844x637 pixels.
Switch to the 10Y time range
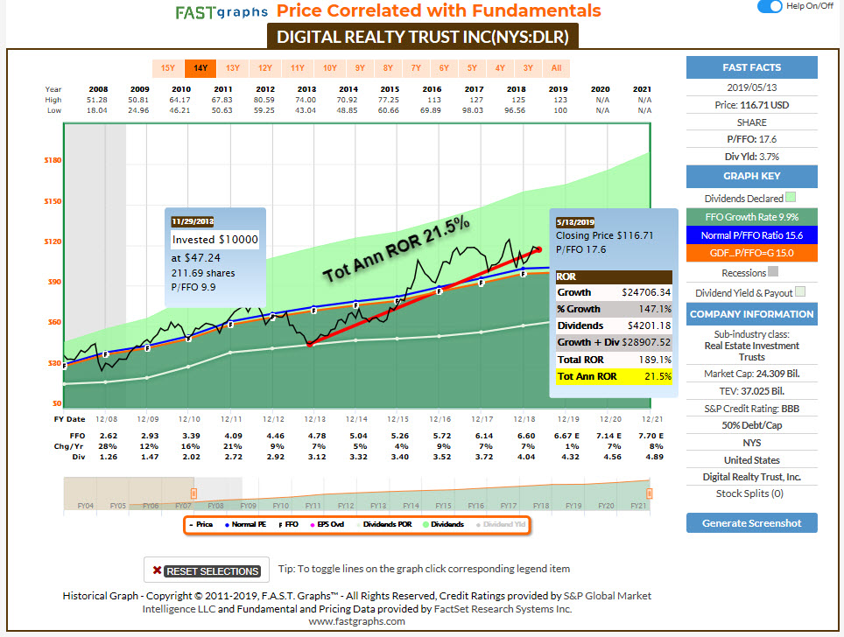point(329,67)
